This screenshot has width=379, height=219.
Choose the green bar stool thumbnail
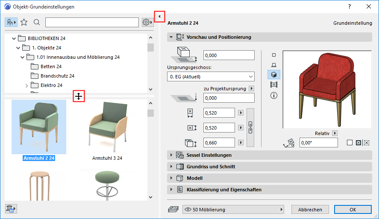click(x=107, y=185)
